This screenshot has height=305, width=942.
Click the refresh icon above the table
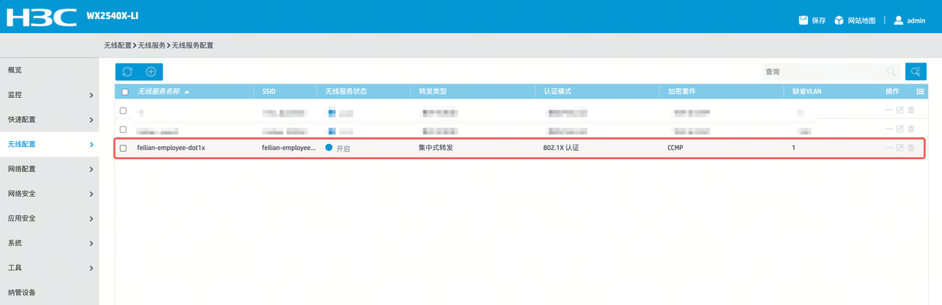127,71
